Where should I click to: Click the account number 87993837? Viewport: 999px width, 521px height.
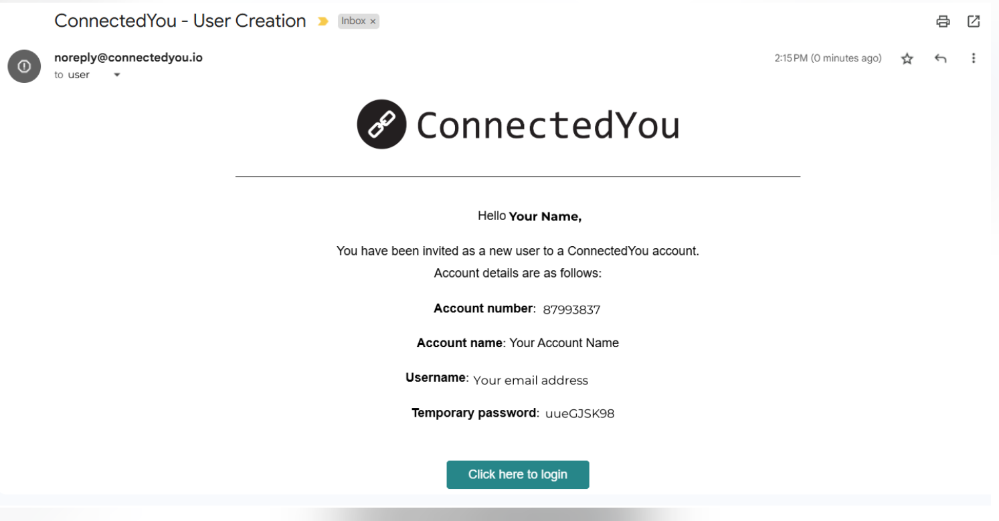(x=571, y=310)
